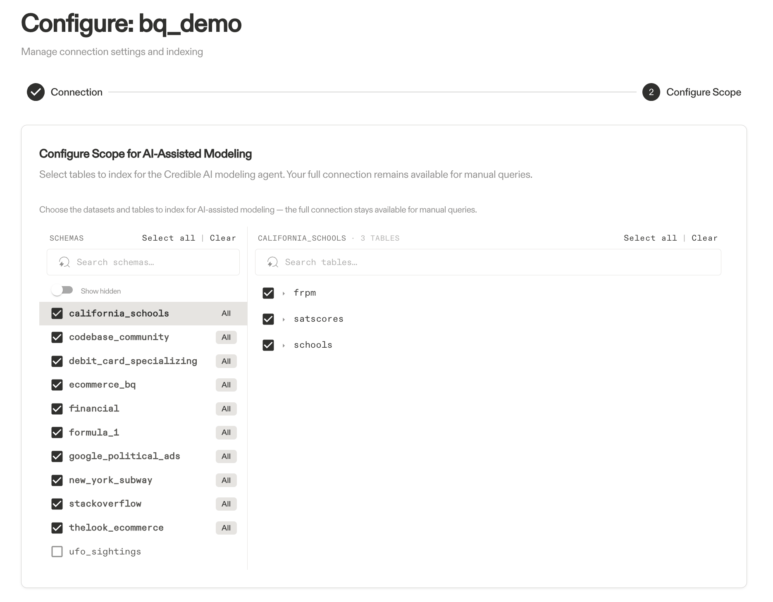Select the california_schools schema name
This screenshot has height=602, width=773.
point(119,313)
